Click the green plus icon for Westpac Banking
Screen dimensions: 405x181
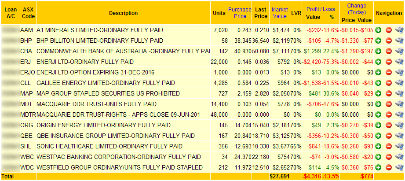point(379,157)
